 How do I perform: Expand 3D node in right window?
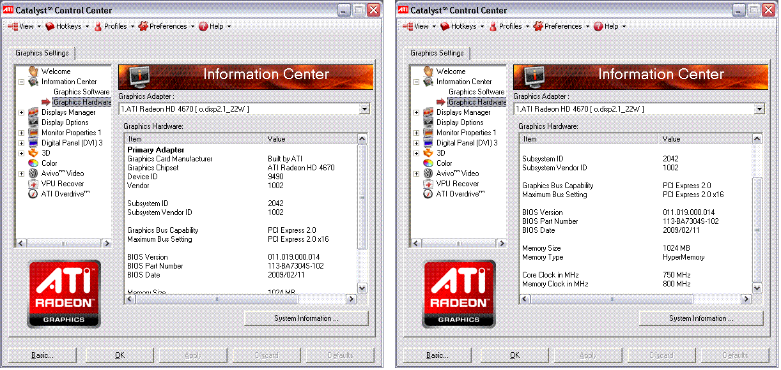pos(417,153)
